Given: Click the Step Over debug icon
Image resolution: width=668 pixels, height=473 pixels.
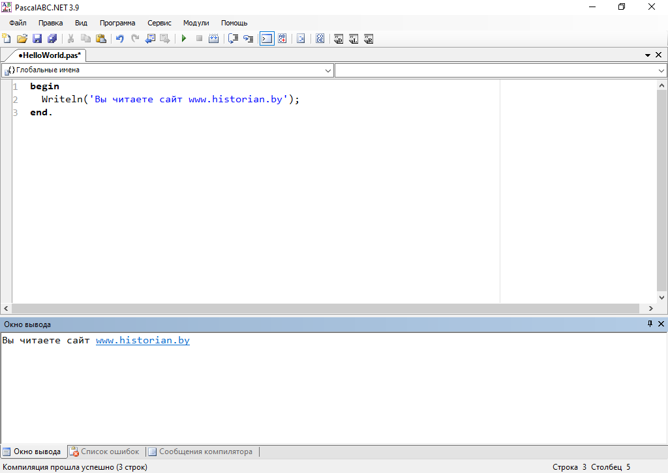Looking at the screenshot, I should pos(233,39).
